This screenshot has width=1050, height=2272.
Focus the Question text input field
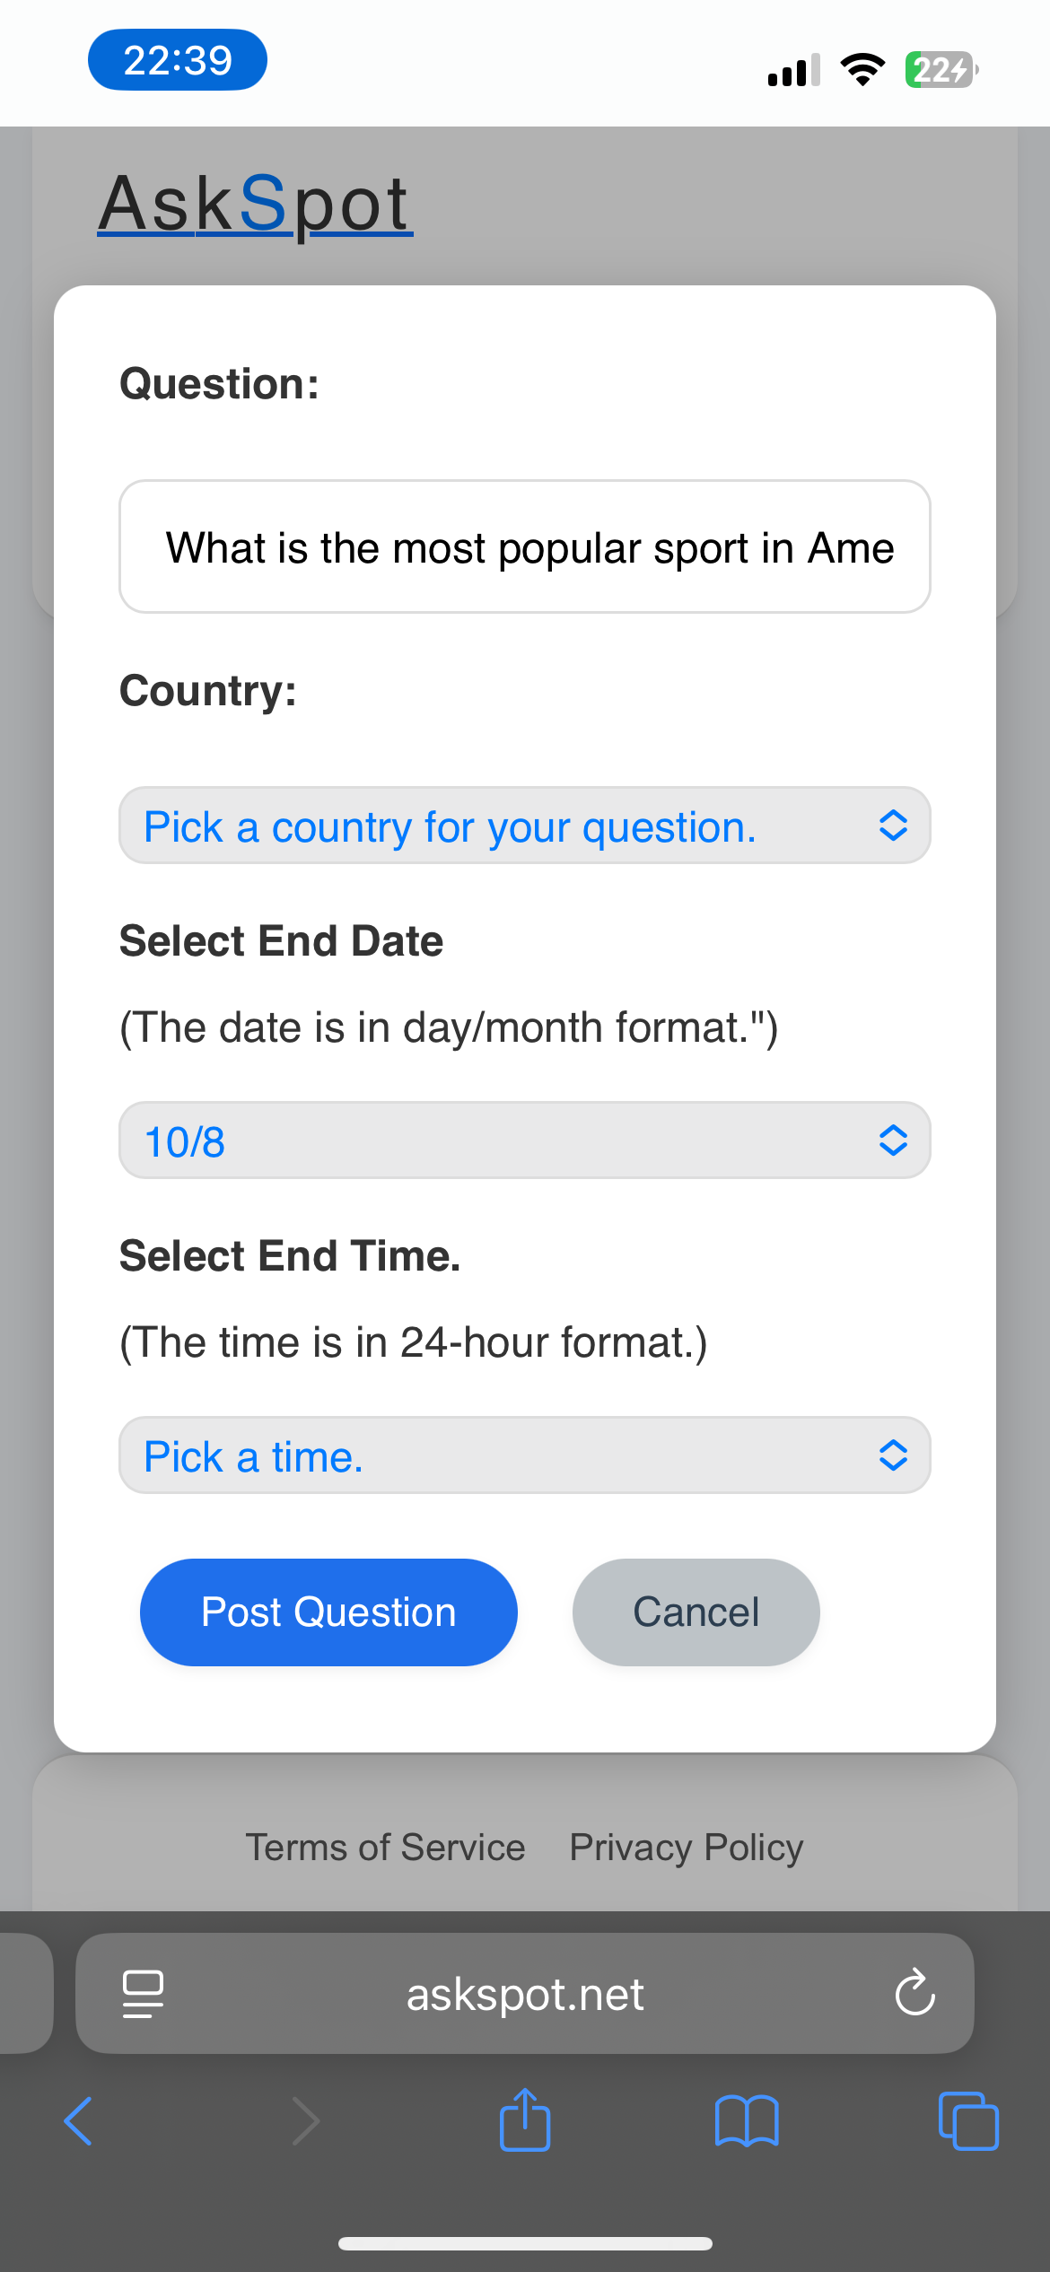click(525, 546)
